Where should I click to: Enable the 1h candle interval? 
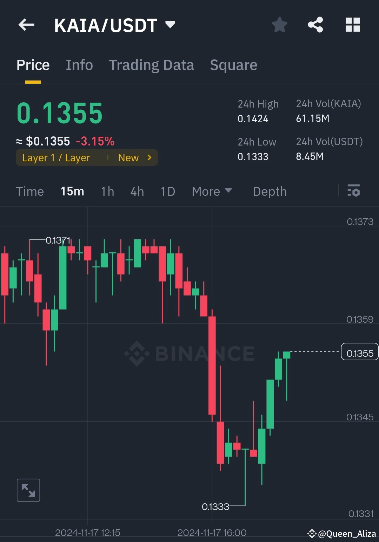coord(107,191)
